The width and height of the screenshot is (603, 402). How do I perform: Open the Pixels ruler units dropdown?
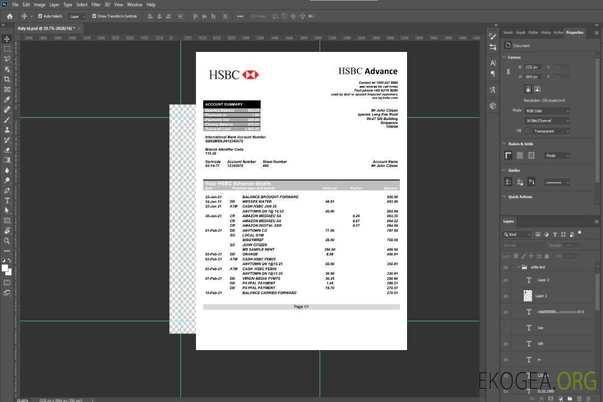[557, 155]
